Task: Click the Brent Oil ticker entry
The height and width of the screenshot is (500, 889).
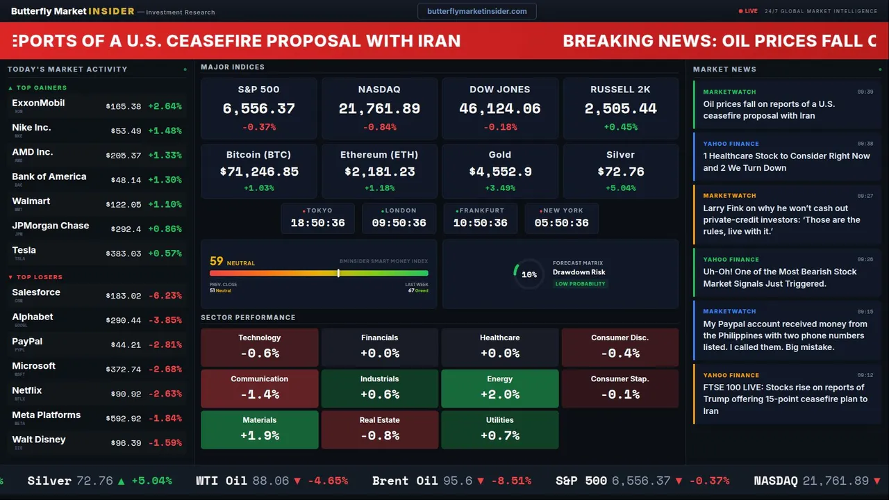Action: (x=451, y=481)
